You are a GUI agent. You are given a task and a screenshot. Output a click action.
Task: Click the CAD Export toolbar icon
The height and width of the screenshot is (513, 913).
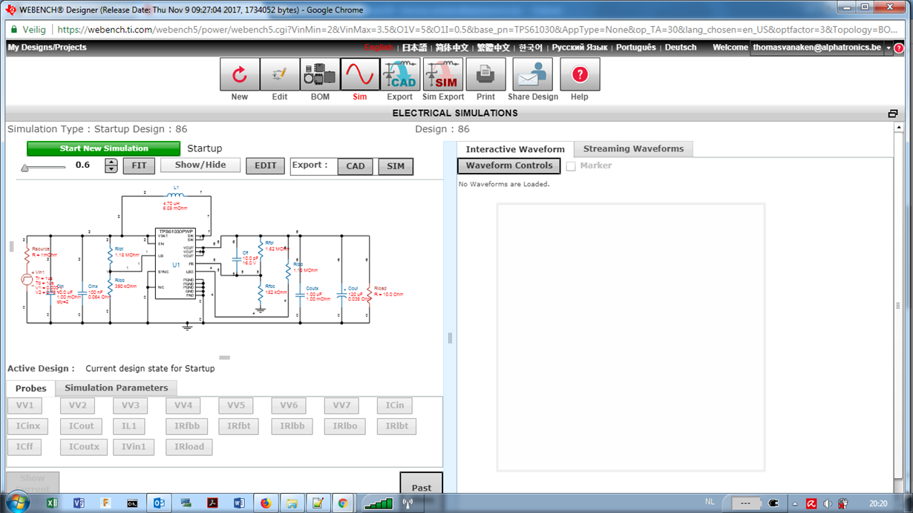tap(400, 74)
